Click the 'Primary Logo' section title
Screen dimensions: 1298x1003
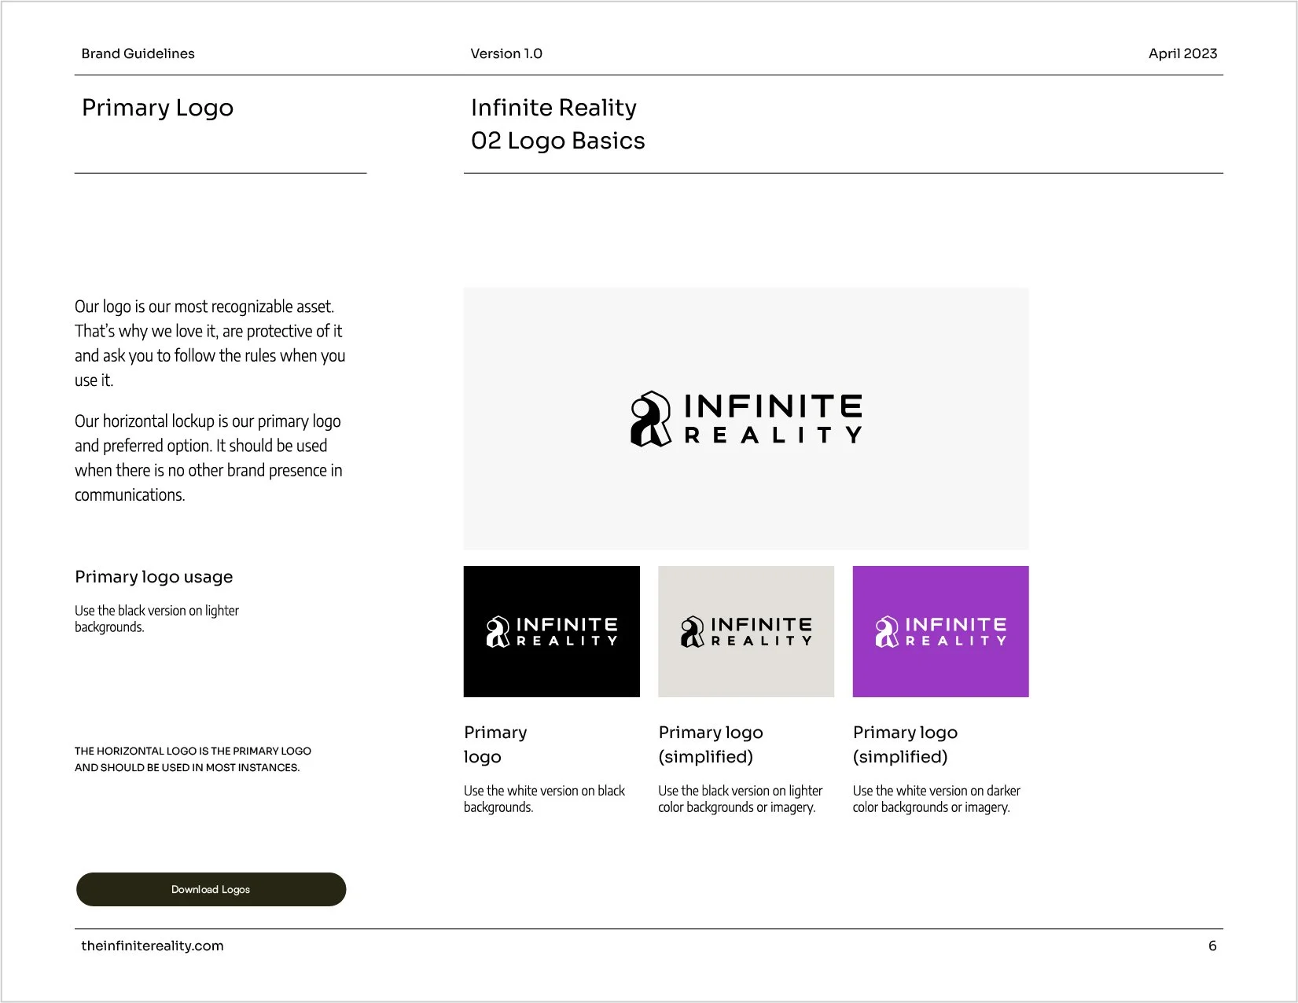click(157, 108)
